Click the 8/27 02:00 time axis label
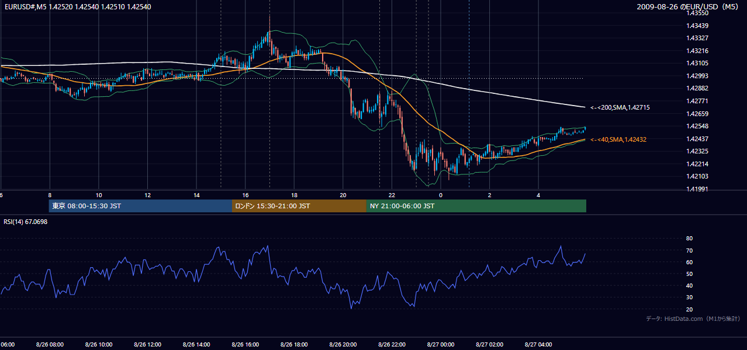The width and height of the screenshot is (747, 350). [x=490, y=344]
